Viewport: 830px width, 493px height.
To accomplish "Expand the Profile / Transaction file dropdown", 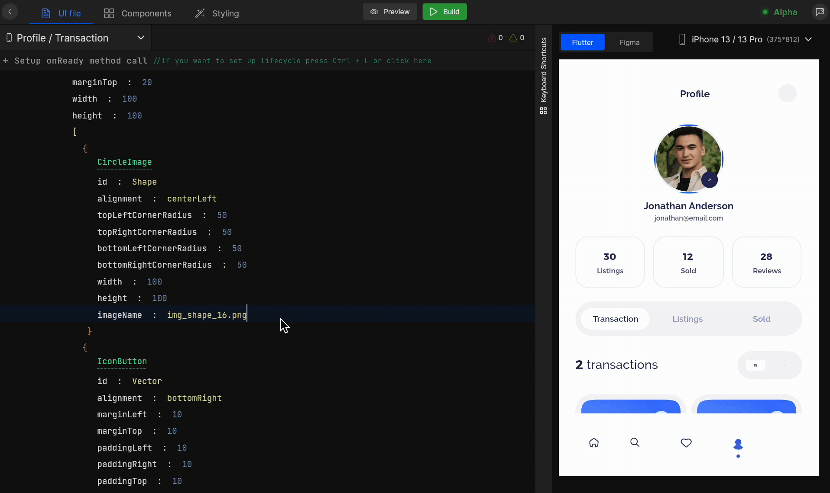I will point(141,38).
